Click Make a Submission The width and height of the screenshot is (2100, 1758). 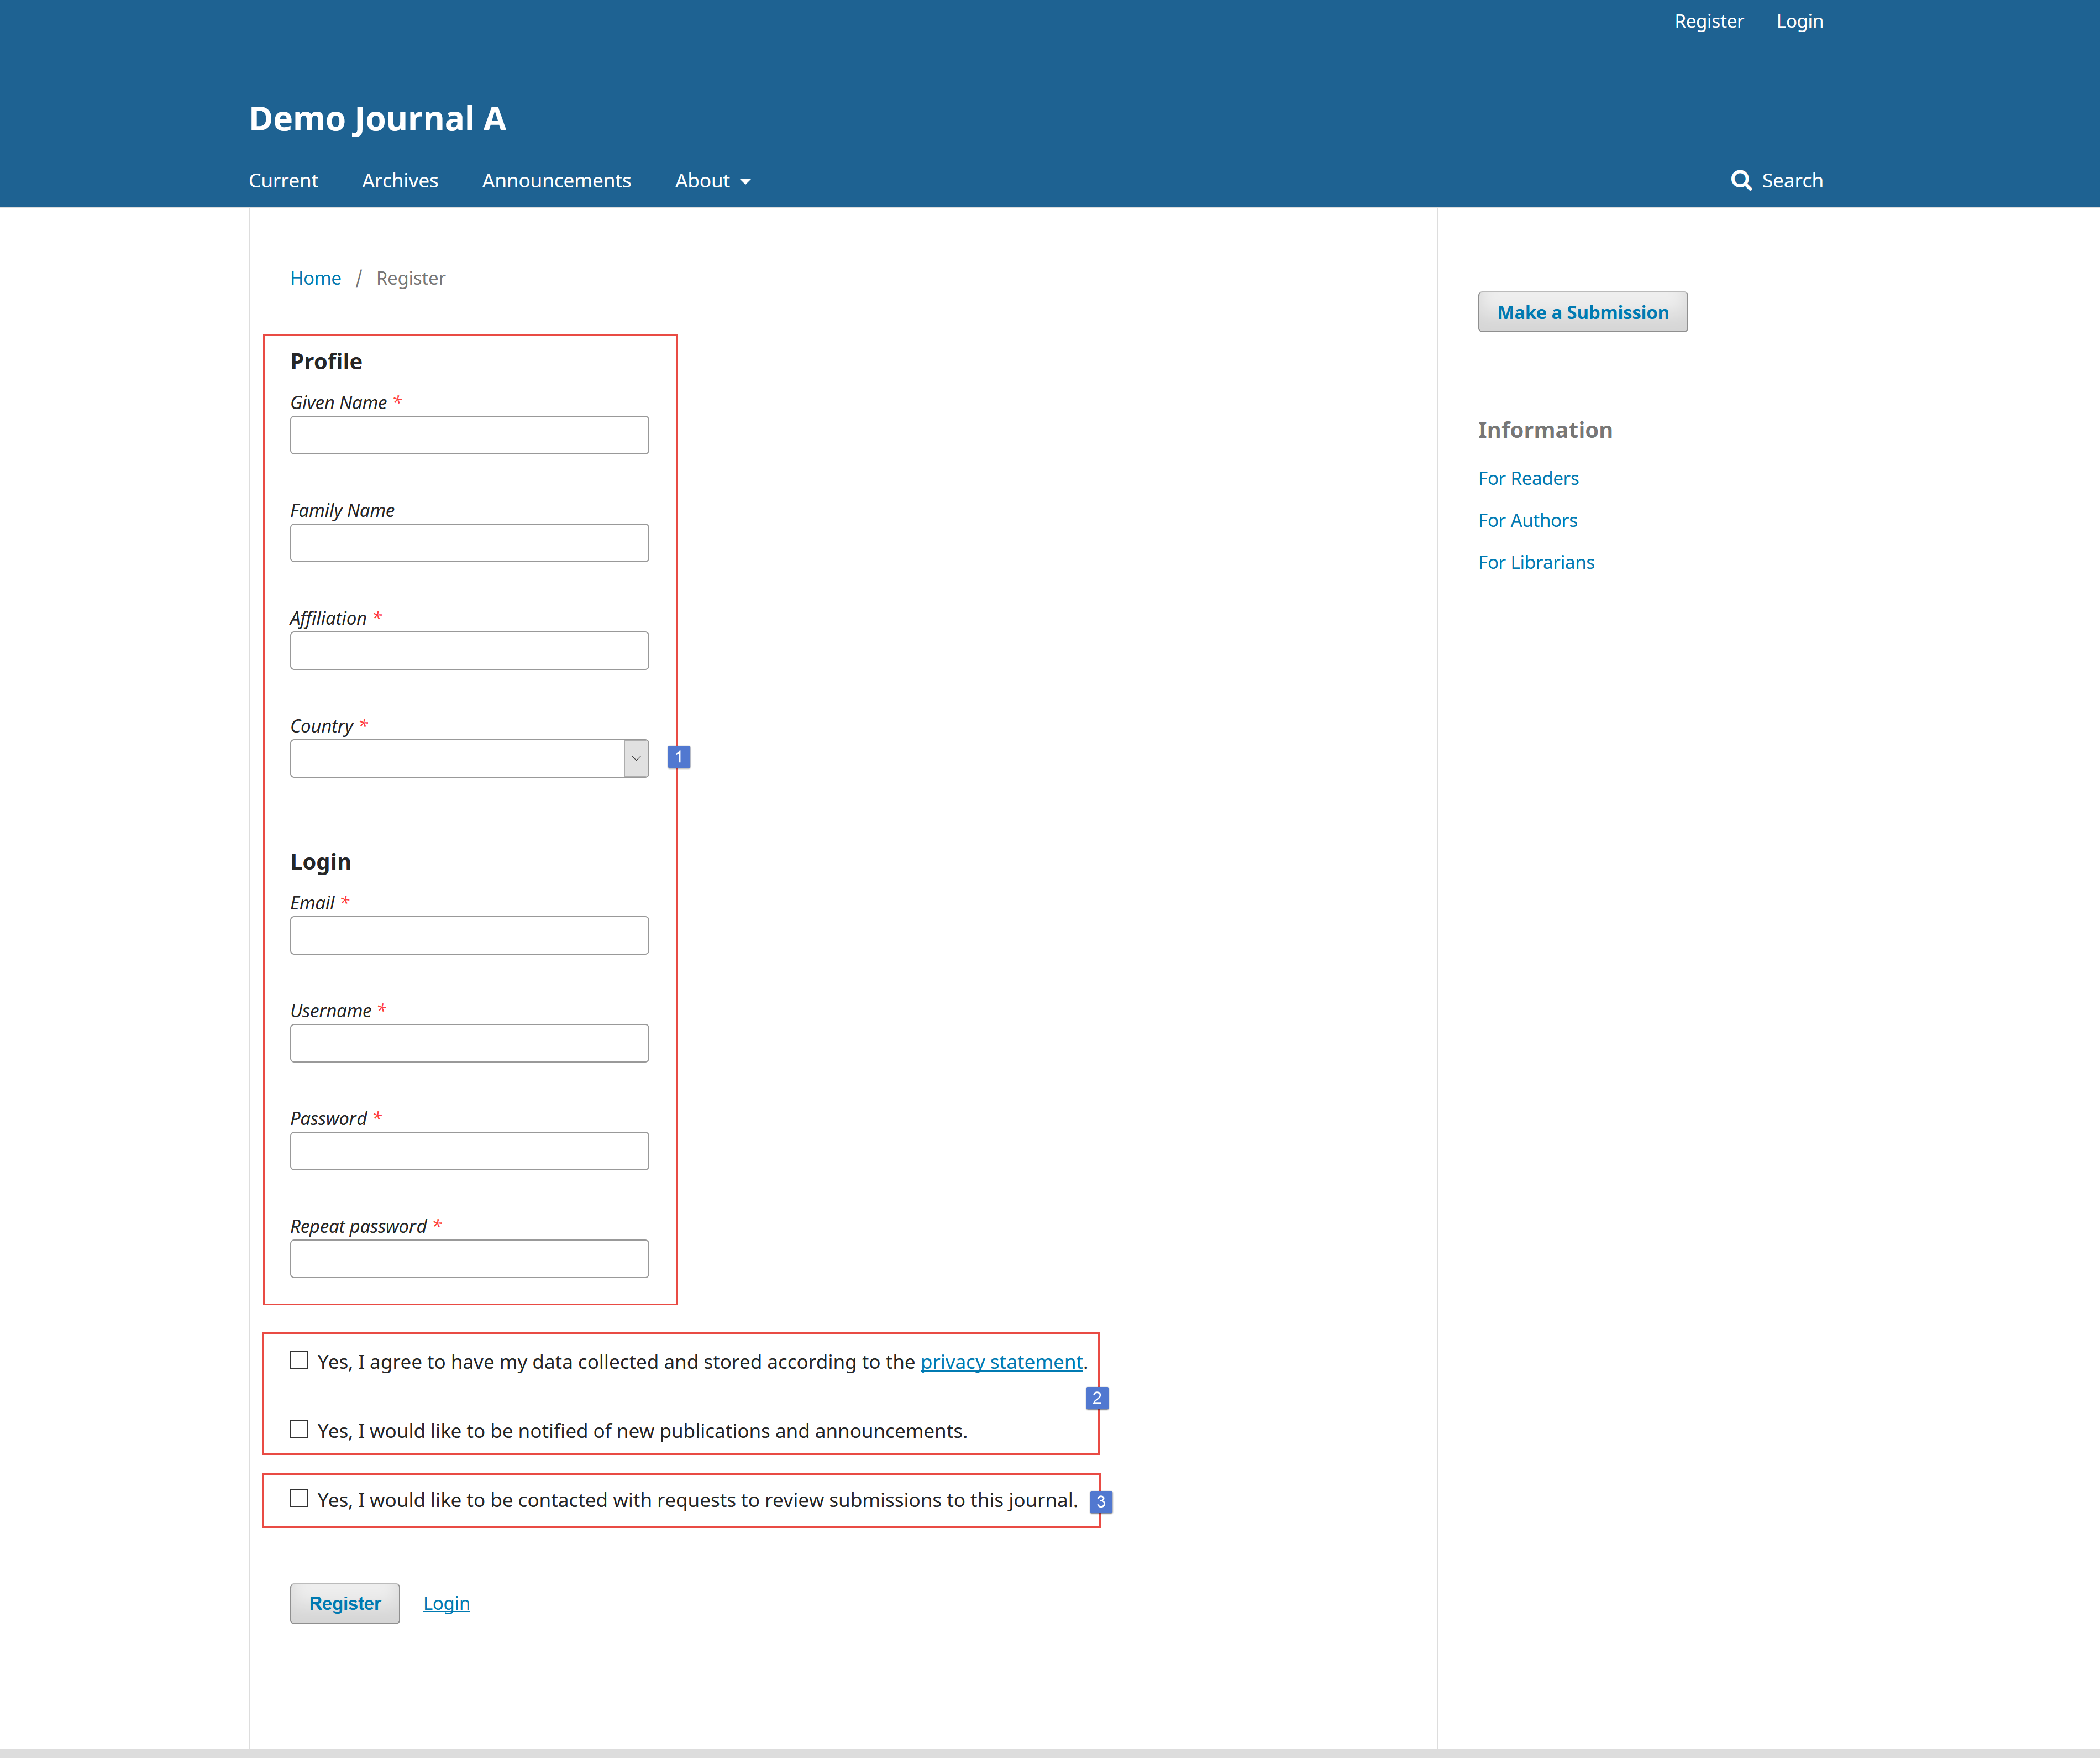[x=1582, y=311]
